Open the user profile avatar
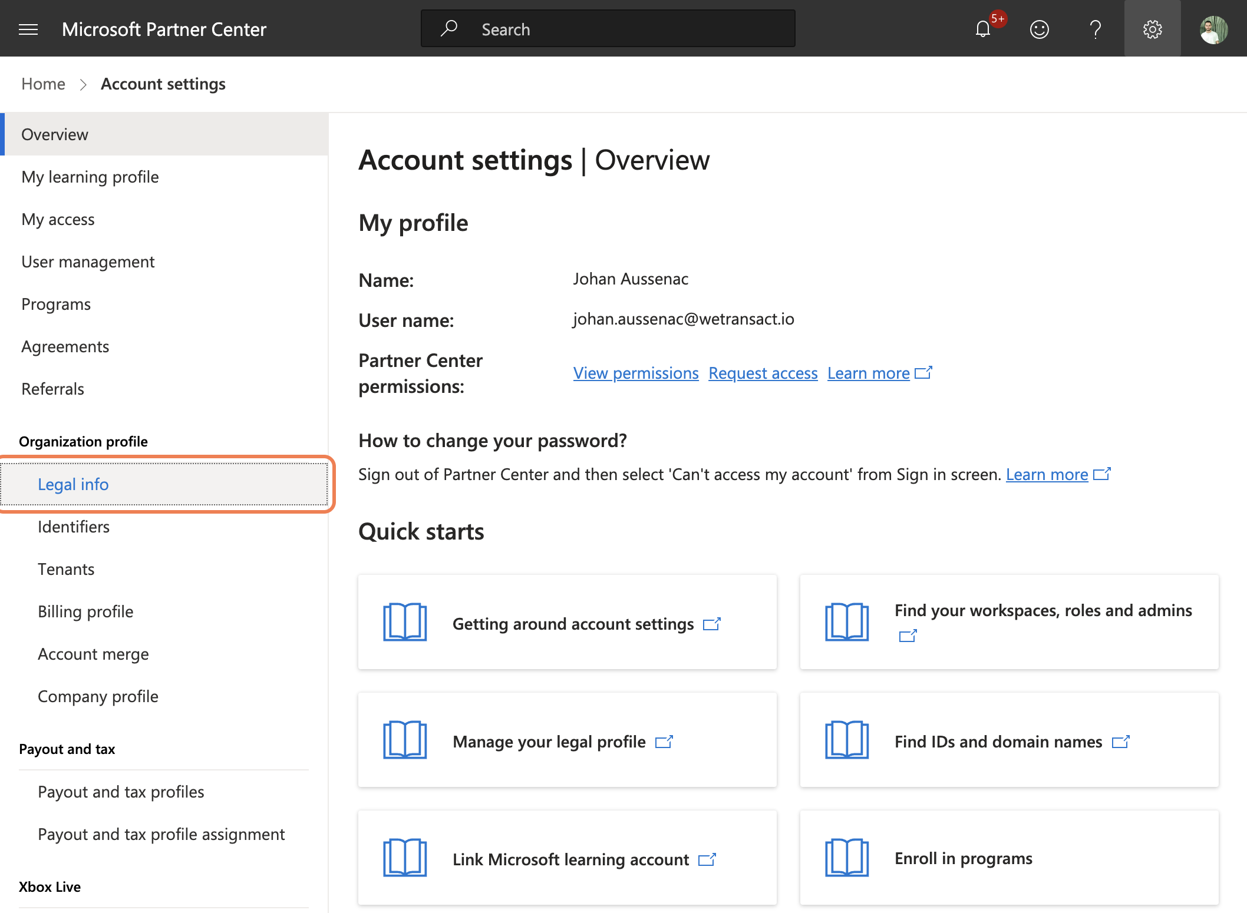The height and width of the screenshot is (913, 1247). tap(1214, 29)
